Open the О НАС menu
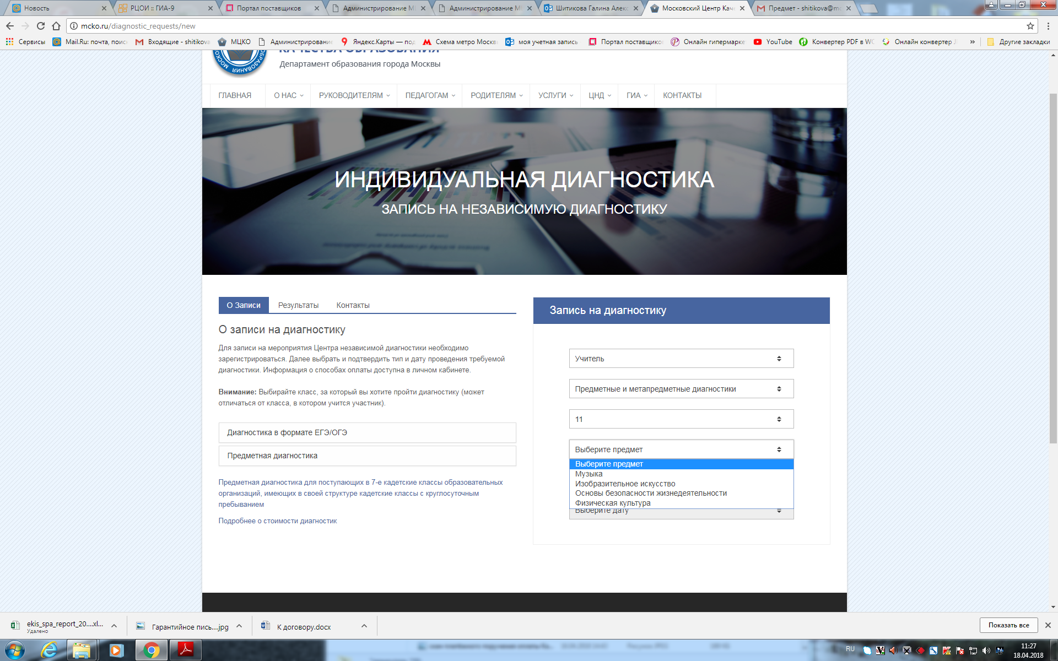This screenshot has height=661, width=1058. (x=288, y=96)
